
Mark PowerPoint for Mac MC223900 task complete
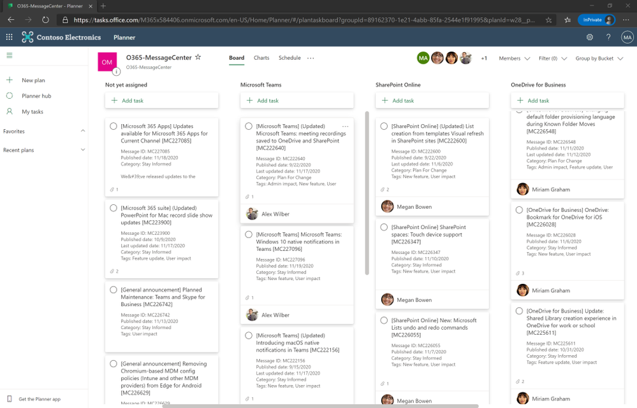(x=113, y=208)
